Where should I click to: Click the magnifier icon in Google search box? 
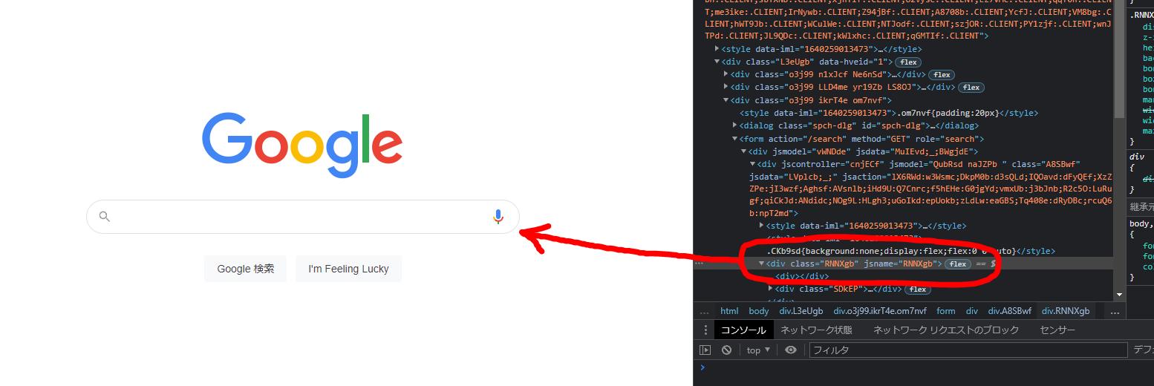105,217
